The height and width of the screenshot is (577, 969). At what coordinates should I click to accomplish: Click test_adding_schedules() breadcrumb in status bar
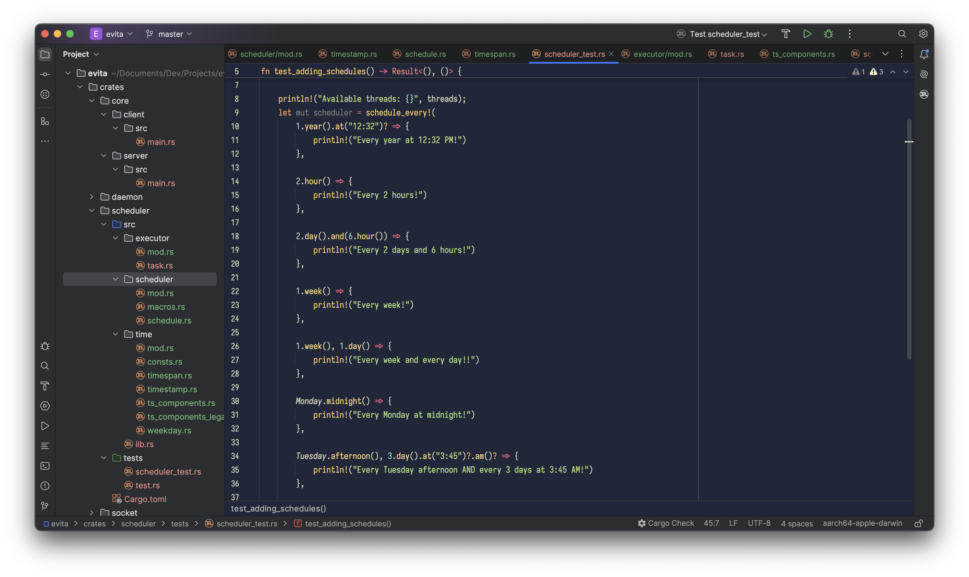[348, 524]
